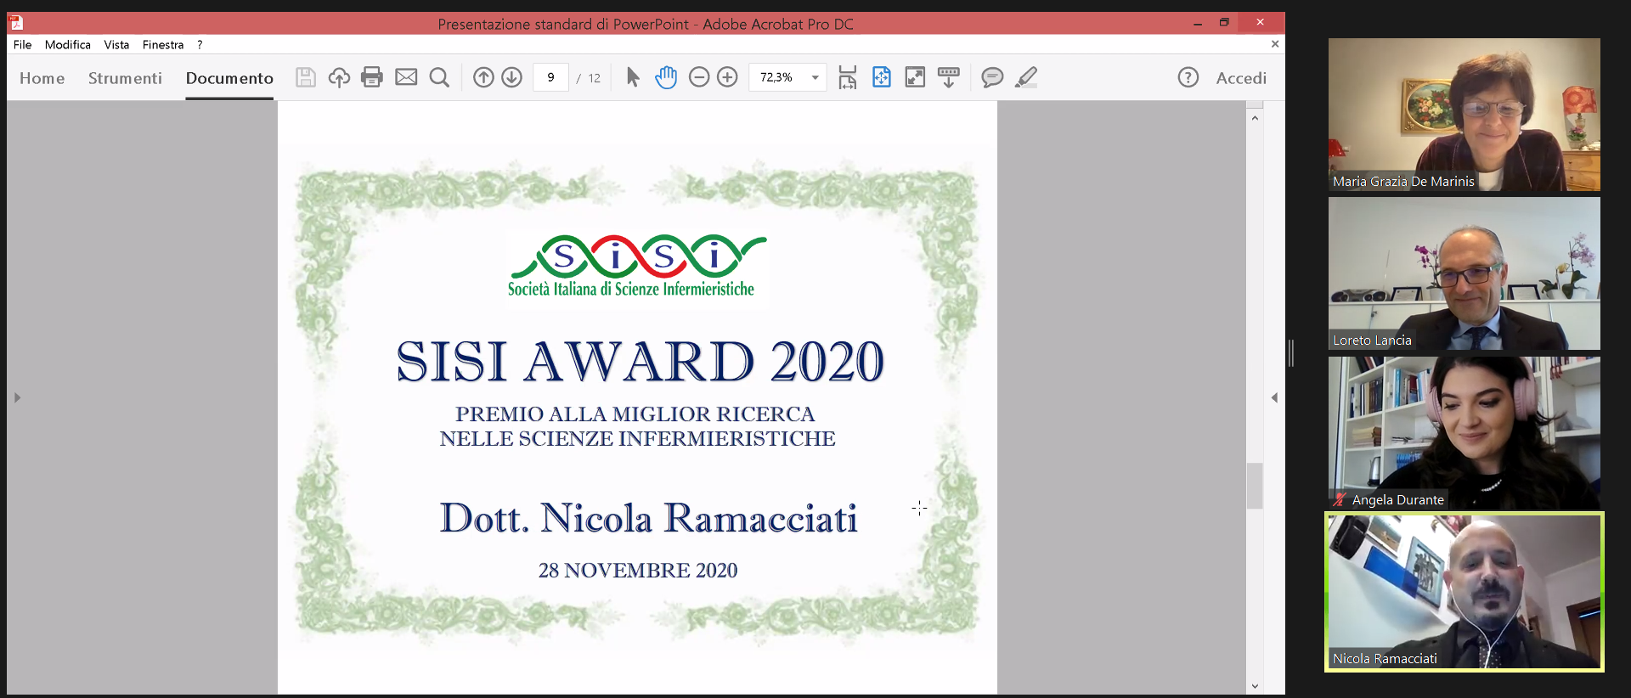Switch to the Strumenti tab
The height and width of the screenshot is (698, 1631).
125,78
